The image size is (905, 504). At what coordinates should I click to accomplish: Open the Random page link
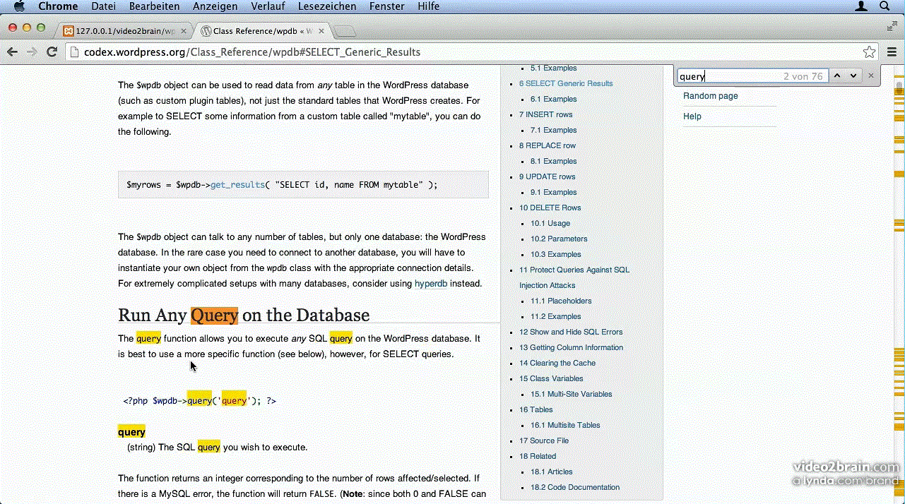tap(710, 96)
